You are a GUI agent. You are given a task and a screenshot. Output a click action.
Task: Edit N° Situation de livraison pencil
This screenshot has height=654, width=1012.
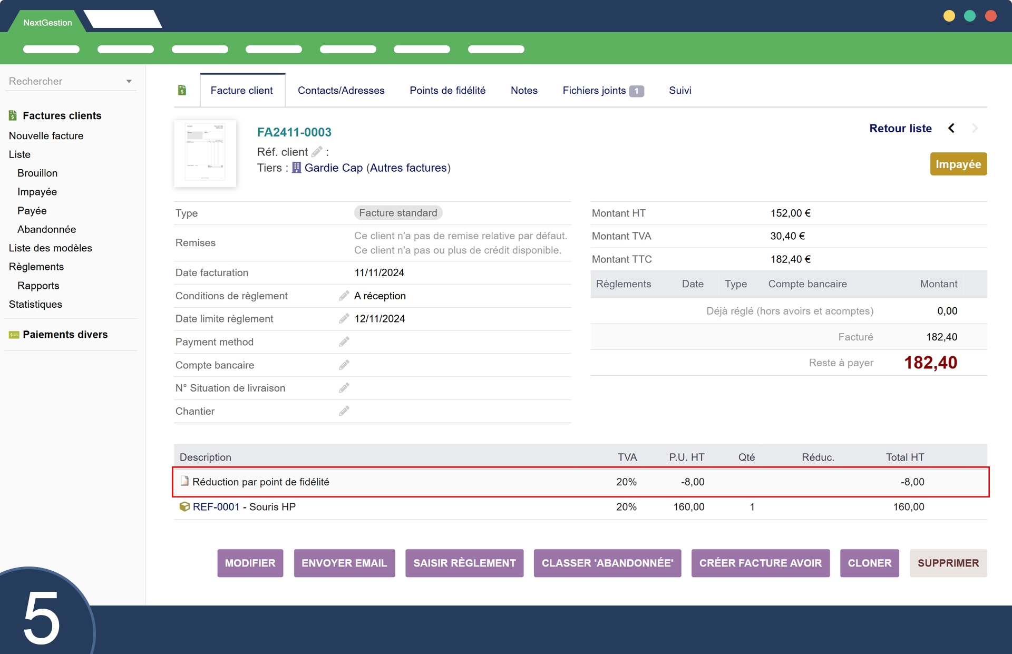pyautogui.click(x=344, y=388)
